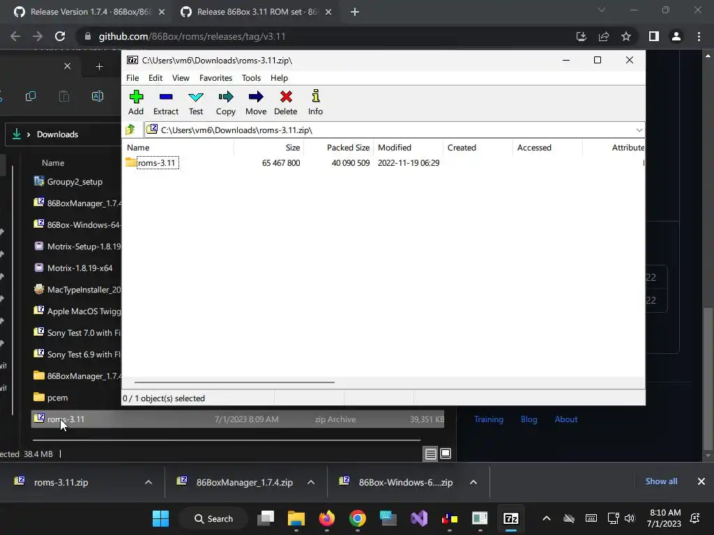Sort archive list by Name column

pyautogui.click(x=178, y=148)
